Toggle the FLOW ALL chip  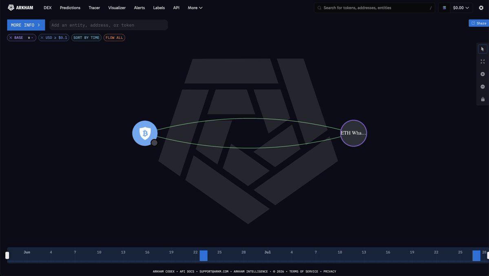click(114, 37)
